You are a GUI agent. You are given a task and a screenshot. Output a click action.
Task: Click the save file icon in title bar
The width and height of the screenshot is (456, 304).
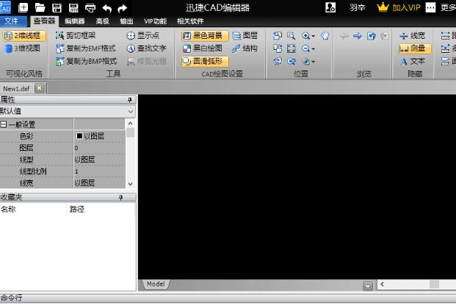[57, 7]
